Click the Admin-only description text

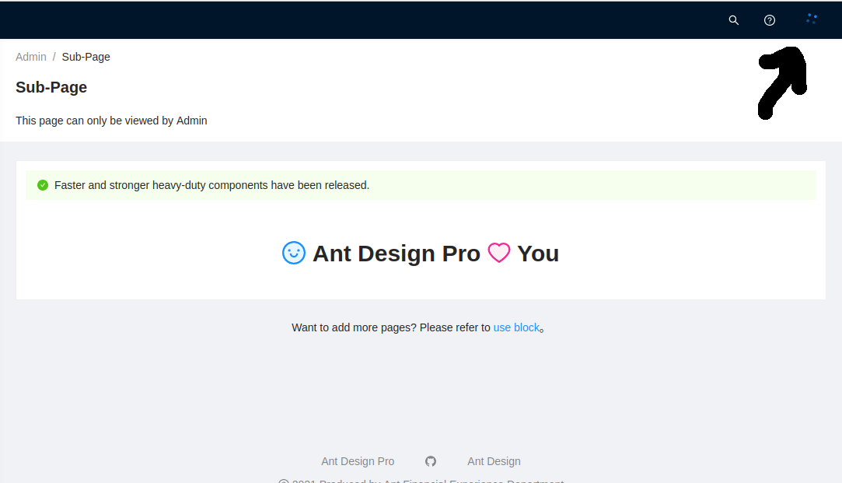click(111, 121)
